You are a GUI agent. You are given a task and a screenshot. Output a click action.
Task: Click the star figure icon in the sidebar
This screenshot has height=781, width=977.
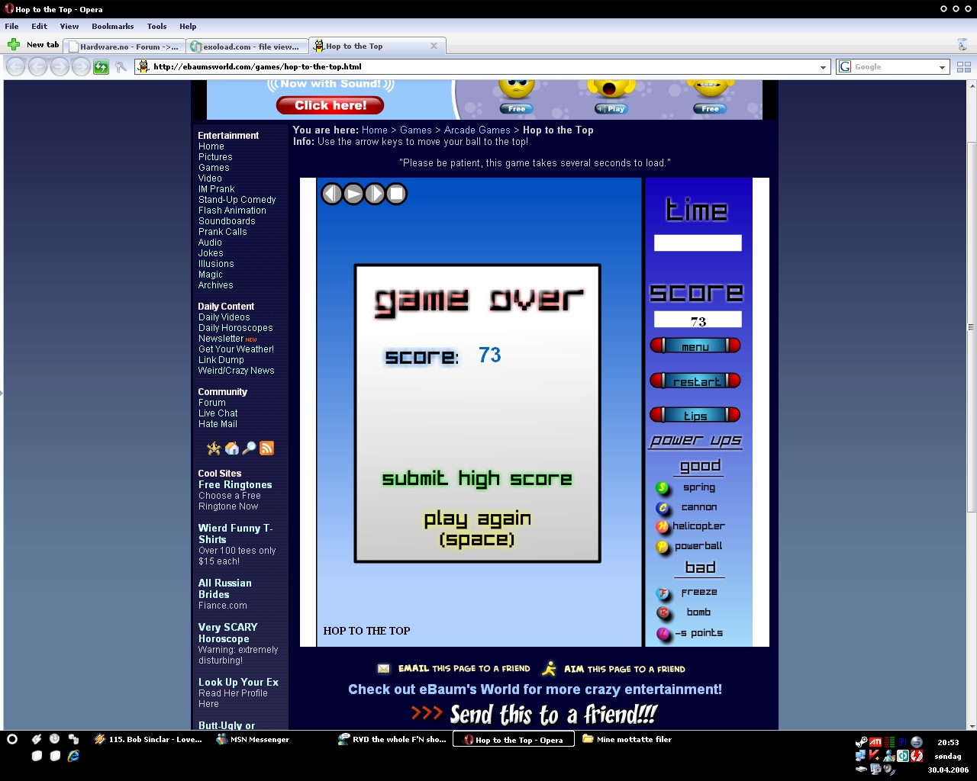214,448
